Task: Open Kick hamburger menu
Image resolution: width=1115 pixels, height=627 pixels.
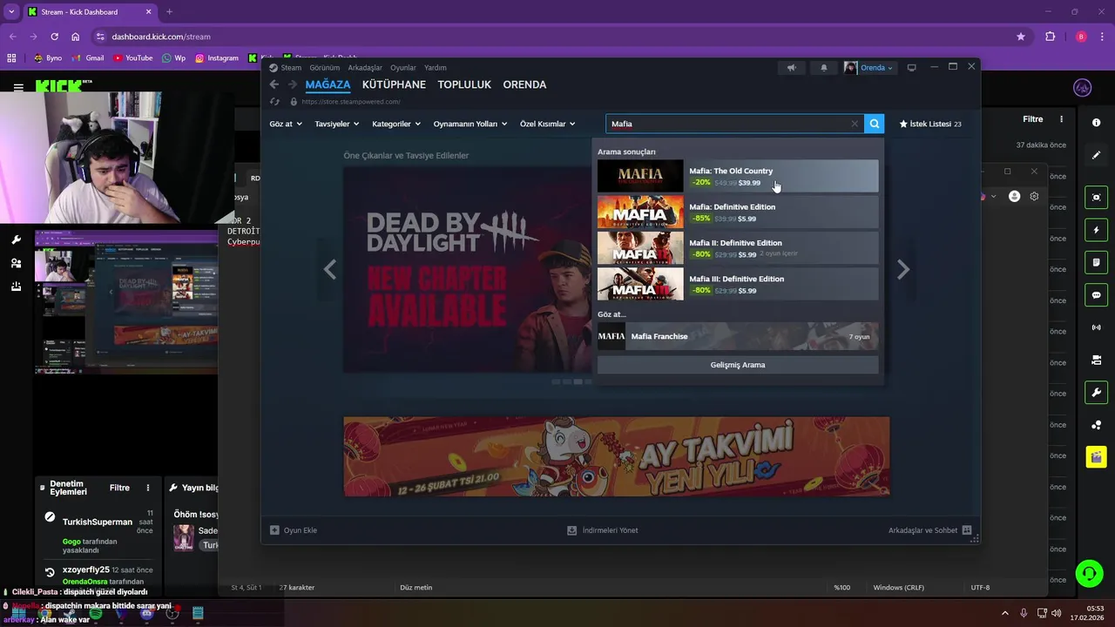Action: pos(18,88)
